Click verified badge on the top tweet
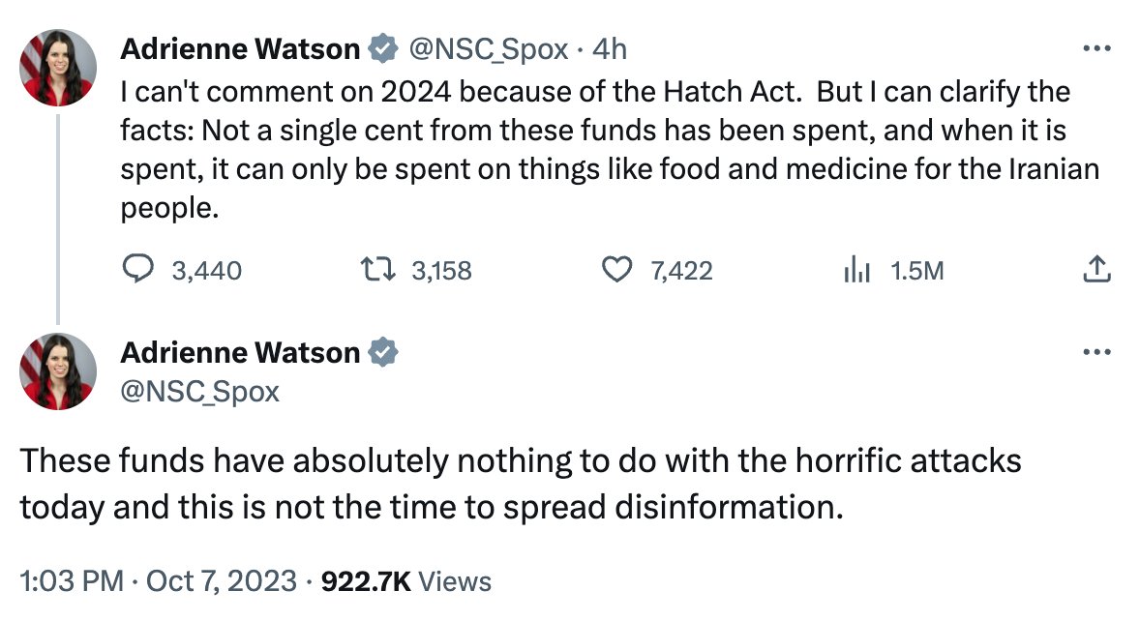This screenshot has width=1140, height=621. (383, 48)
